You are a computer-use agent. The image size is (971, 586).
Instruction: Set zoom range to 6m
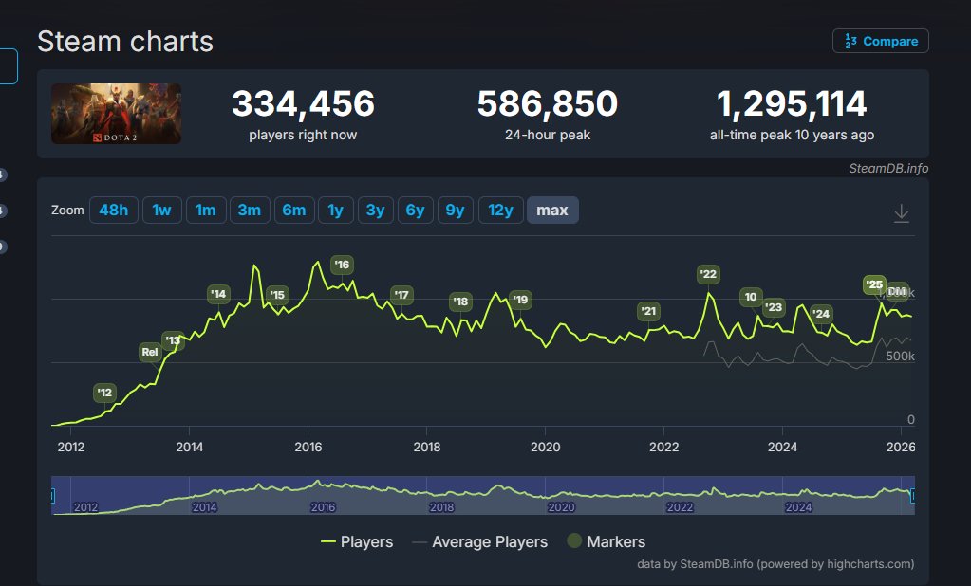tap(294, 210)
